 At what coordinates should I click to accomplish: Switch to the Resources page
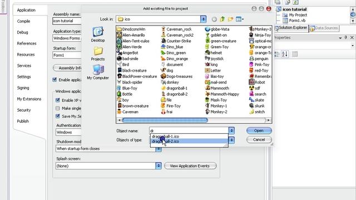[26, 54]
